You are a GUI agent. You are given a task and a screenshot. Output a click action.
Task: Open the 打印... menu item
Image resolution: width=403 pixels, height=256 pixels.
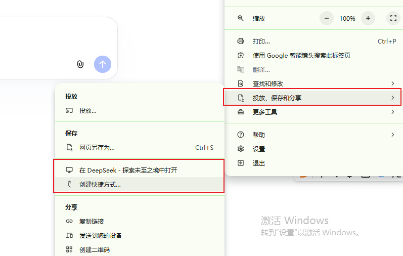click(314, 41)
